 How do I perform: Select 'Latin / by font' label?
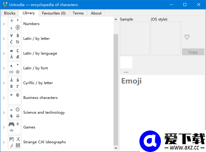(35, 68)
